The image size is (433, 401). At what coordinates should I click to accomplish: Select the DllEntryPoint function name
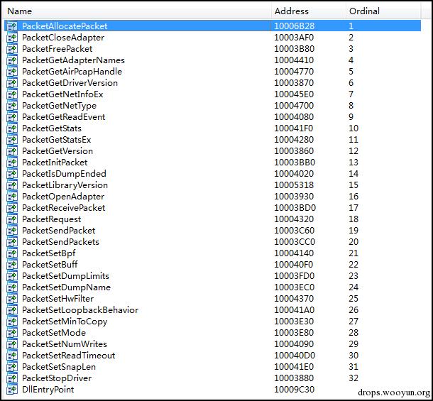[48, 390]
